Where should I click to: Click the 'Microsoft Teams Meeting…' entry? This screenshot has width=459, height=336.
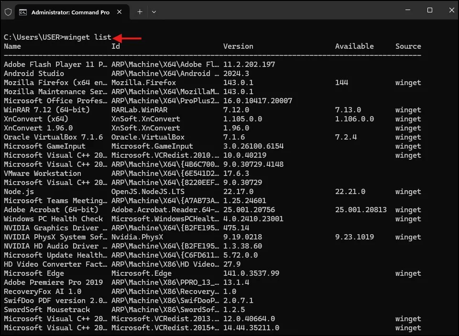pyautogui.click(x=55, y=200)
